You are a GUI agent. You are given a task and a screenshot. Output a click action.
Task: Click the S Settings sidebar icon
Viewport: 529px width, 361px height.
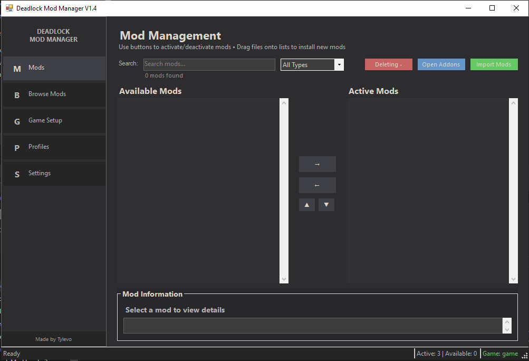click(x=16, y=173)
